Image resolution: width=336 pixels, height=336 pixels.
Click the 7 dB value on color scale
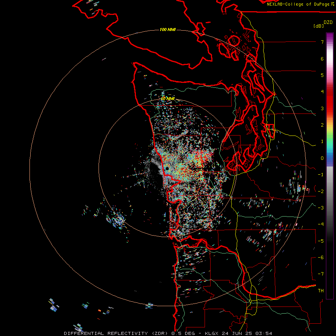[322, 42]
